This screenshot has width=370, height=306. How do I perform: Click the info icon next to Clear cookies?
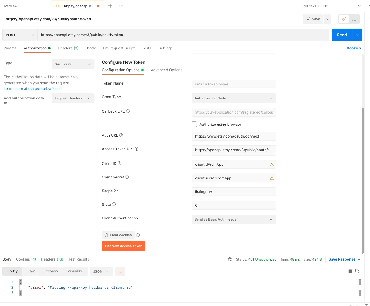tap(138, 235)
